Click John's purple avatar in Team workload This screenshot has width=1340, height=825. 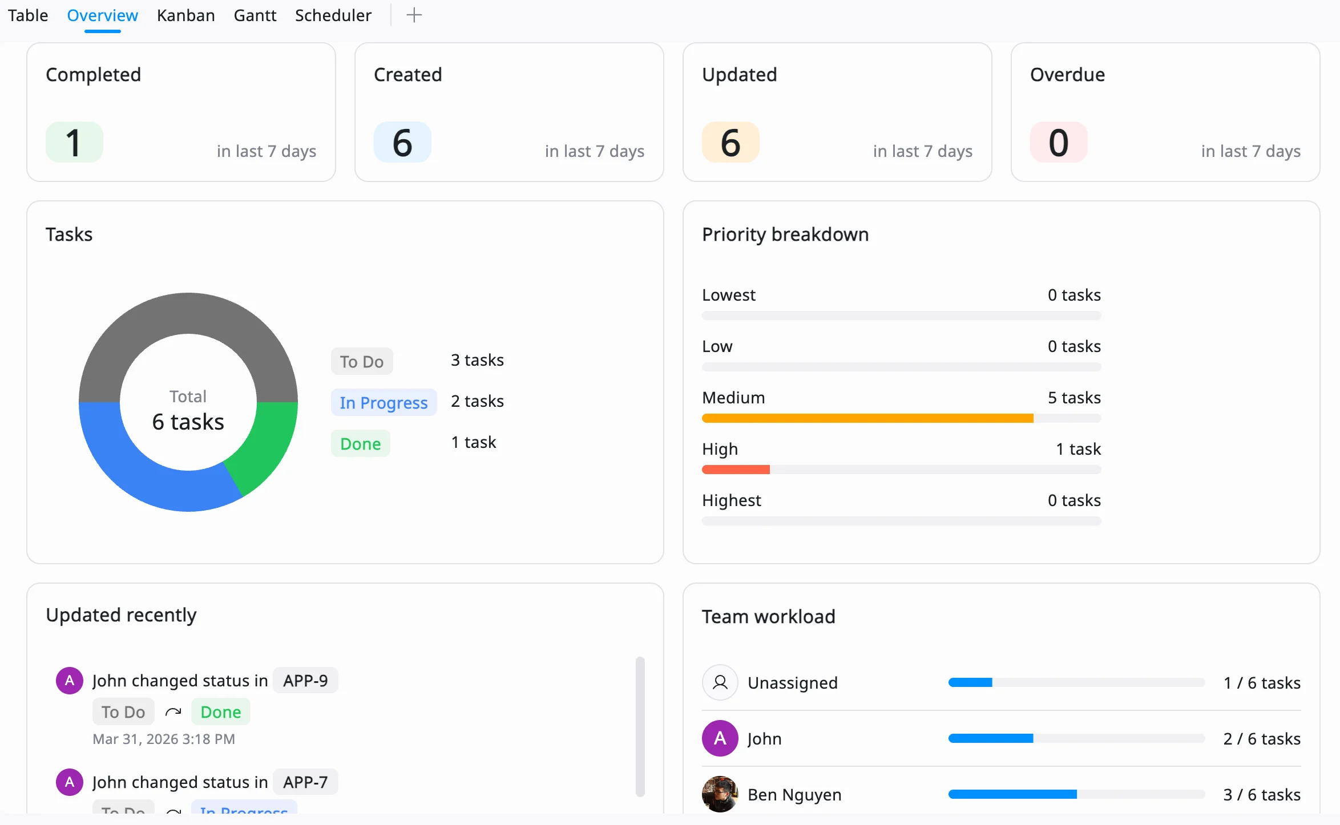[x=720, y=738]
